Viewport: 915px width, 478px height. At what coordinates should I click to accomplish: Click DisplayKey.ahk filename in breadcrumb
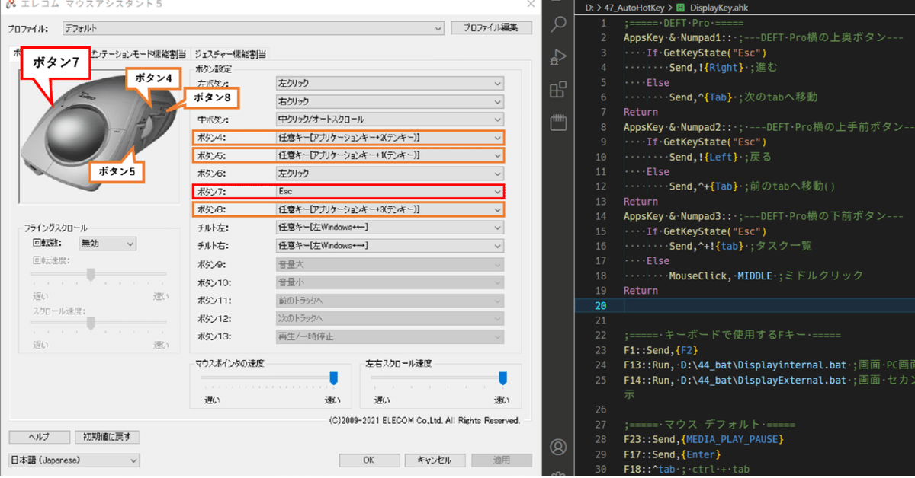coord(721,7)
